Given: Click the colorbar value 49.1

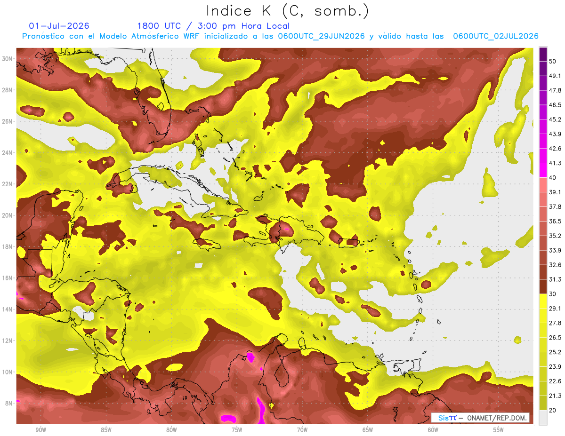Looking at the screenshot, I should (555, 76).
